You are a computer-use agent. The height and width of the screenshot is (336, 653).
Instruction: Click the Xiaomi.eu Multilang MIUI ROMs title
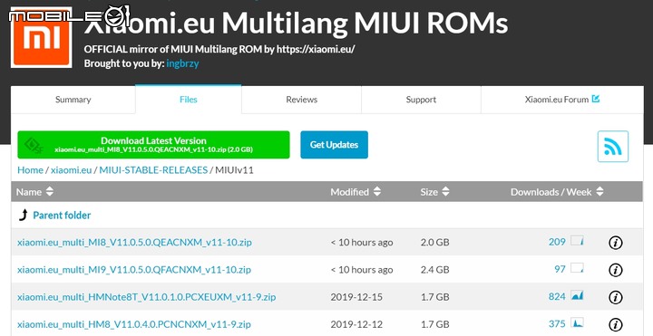[x=296, y=24]
